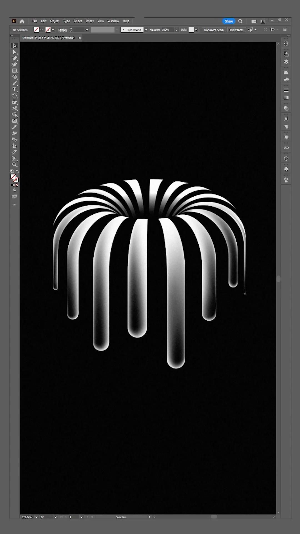The height and width of the screenshot is (534, 300).
Task: Swap fill and stroke colors
Action: (x=17, y=171)
